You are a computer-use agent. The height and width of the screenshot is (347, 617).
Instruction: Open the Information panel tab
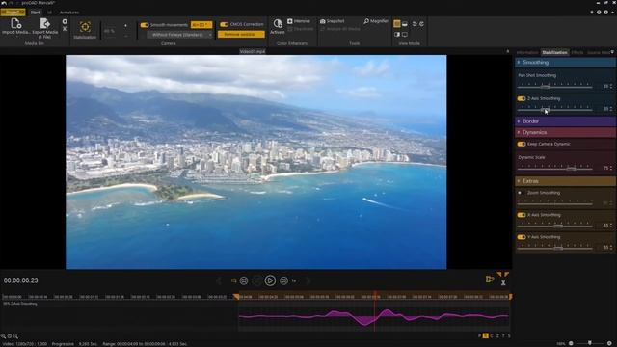[x=527, y=52]
